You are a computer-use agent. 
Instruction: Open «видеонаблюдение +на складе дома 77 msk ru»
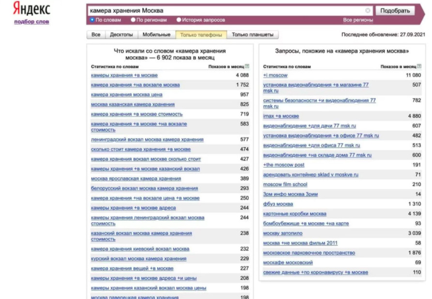pyautogui.click(x=317, y=155)
